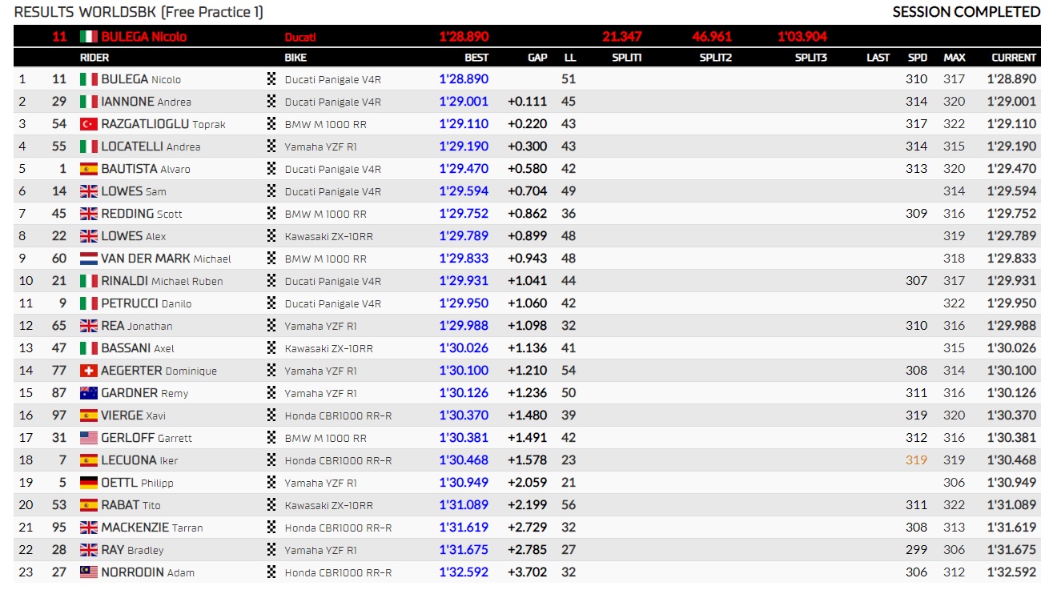1061x590 pixels.
Task: Click UK flag beside REDDING Scott
Action: tap(89, 214)
